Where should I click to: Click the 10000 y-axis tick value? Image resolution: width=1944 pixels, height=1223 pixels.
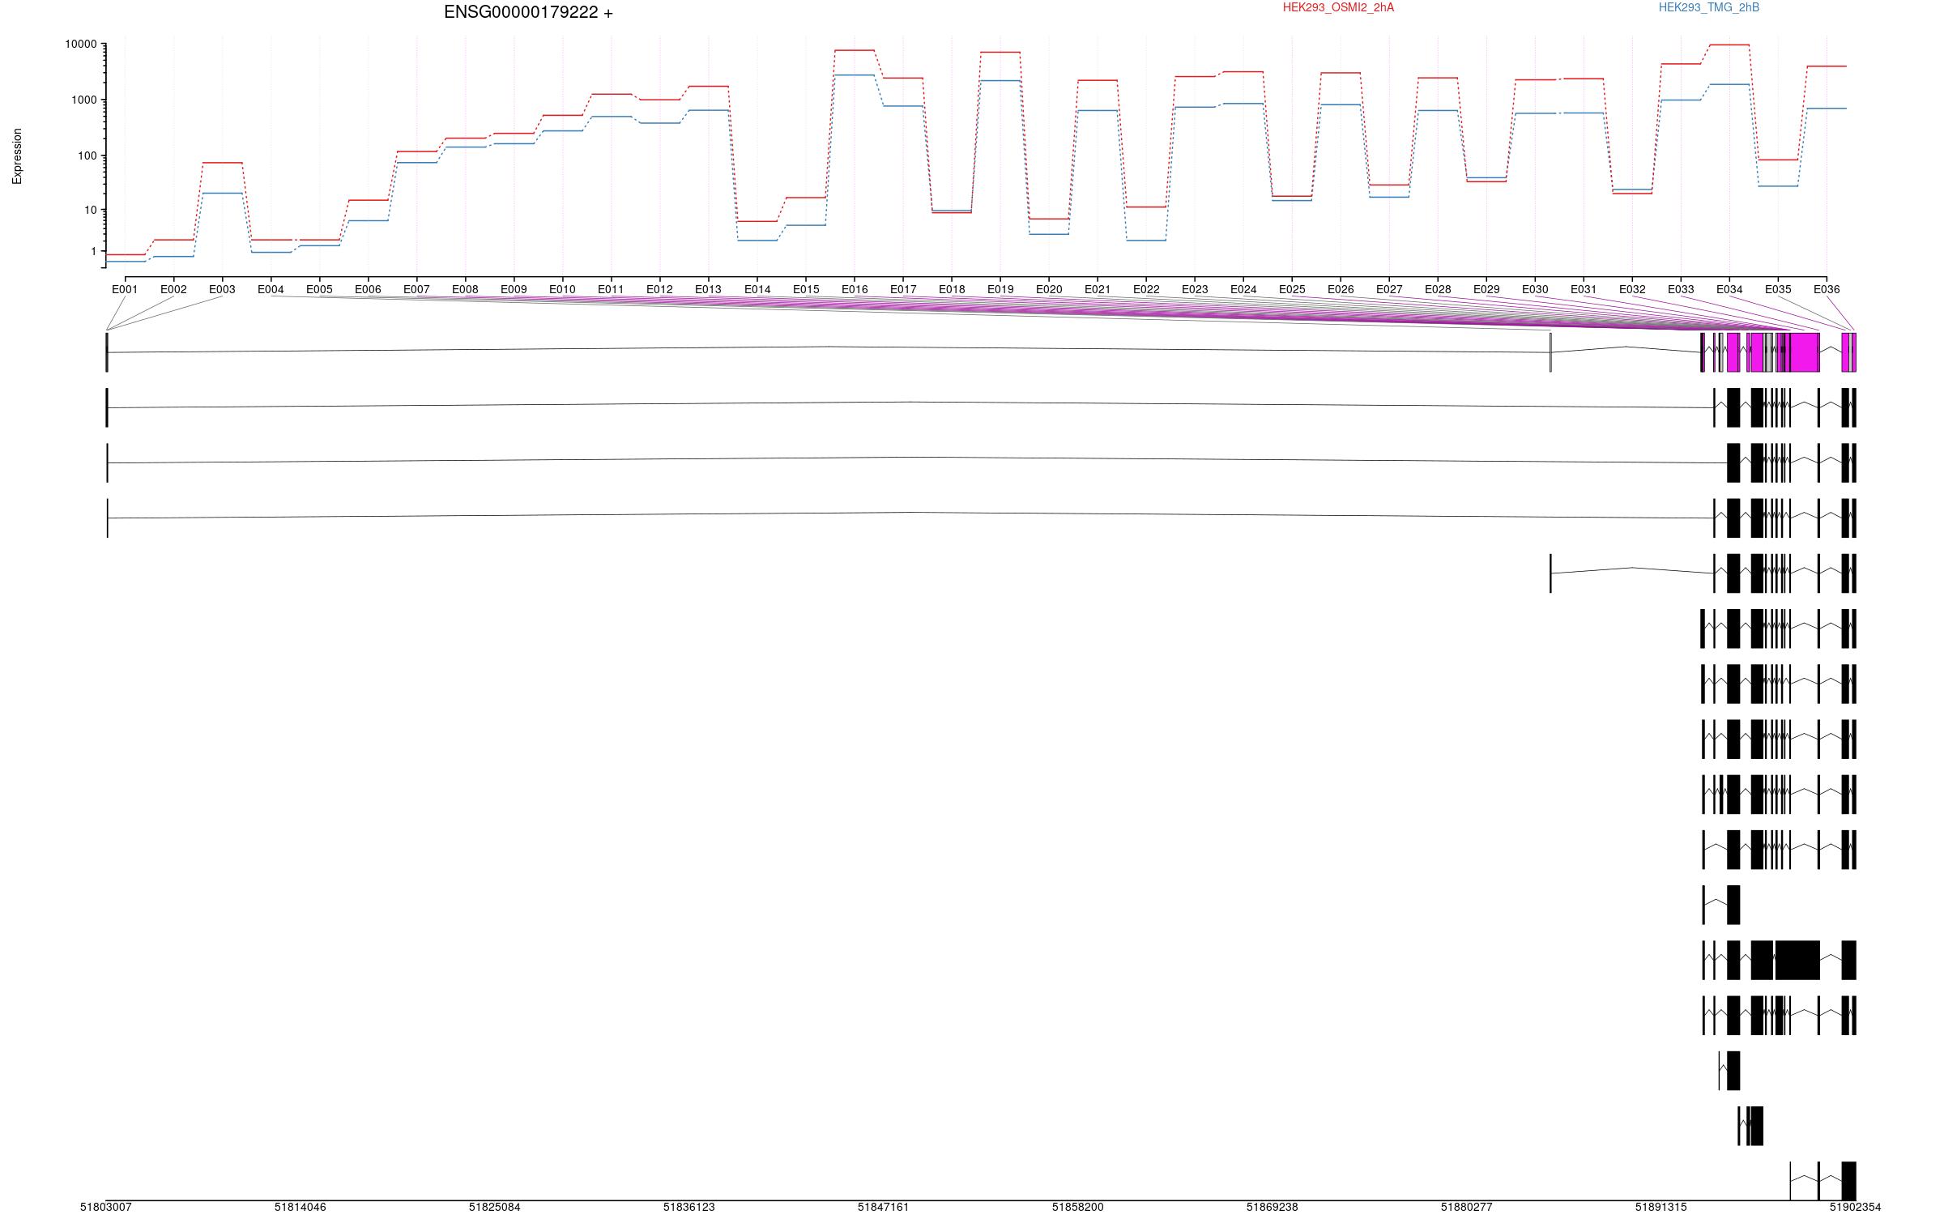click(x=81, y=45)
